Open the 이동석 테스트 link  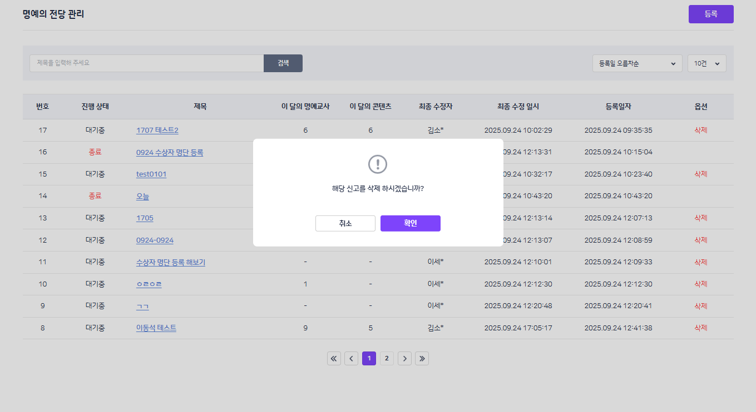click(156, 328)
